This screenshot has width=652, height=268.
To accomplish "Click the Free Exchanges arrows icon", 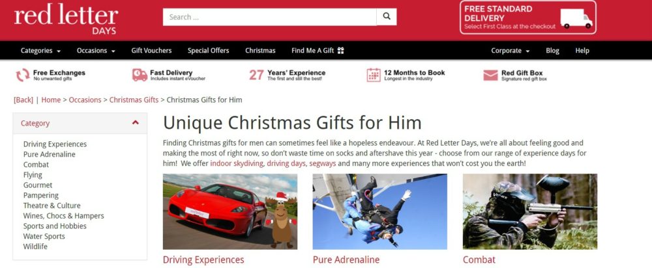I will point(22,75).
